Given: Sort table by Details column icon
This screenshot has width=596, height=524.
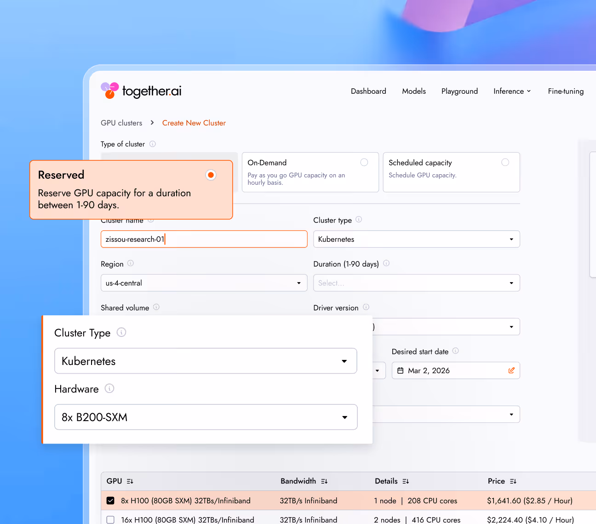Looking at the screenshot, I should 406,481.
